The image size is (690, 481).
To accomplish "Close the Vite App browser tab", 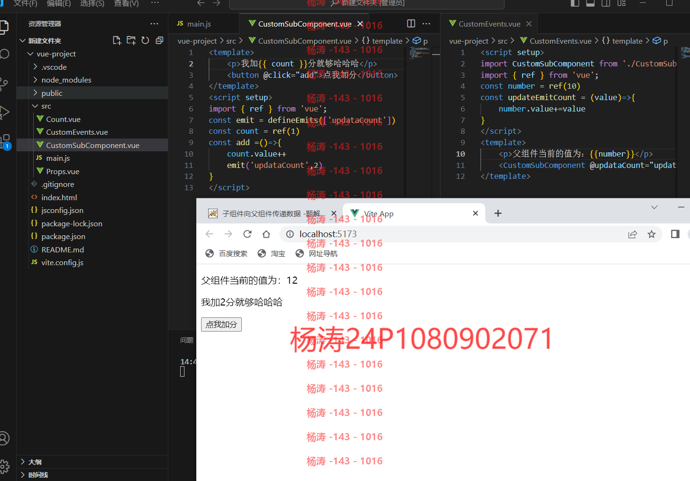I will tap(475, 213).
